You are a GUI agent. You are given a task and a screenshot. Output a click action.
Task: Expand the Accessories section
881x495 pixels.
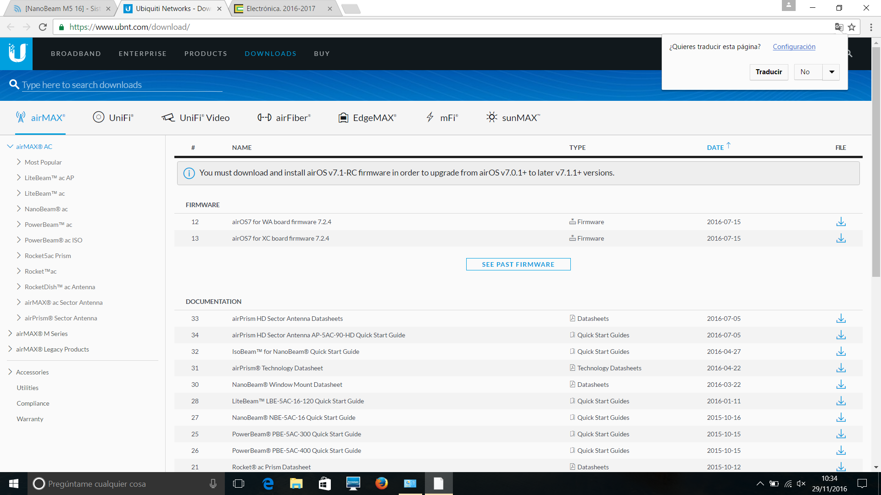click(x=10, y=372)
